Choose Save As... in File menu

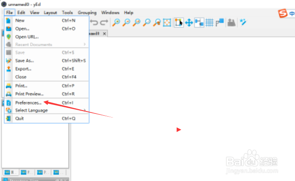(x=47, y=61)
